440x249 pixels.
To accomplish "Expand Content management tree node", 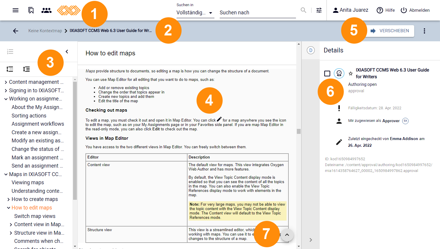I will 6,82.
